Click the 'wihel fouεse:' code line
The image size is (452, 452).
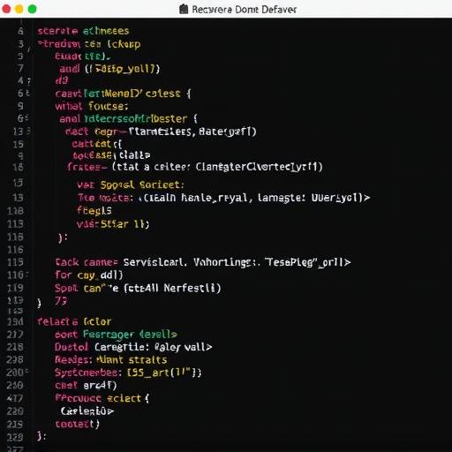tap(92, 106)
